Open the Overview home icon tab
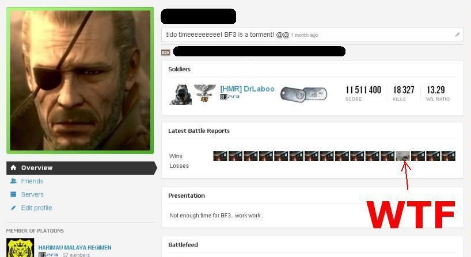 (x=13, y=168)
